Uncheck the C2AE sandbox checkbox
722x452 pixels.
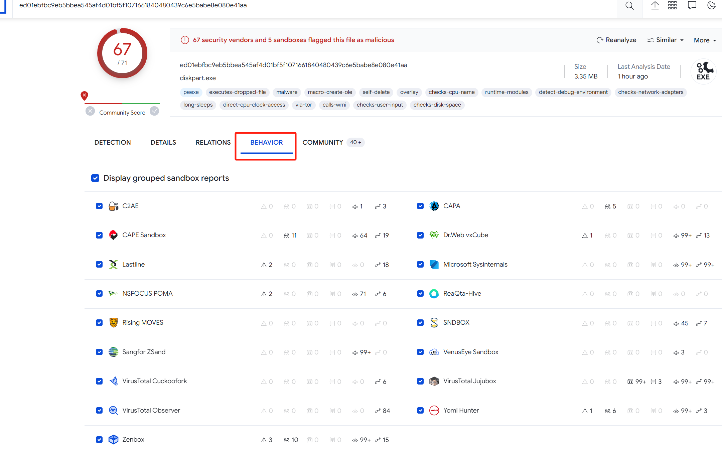click(99, 206)
